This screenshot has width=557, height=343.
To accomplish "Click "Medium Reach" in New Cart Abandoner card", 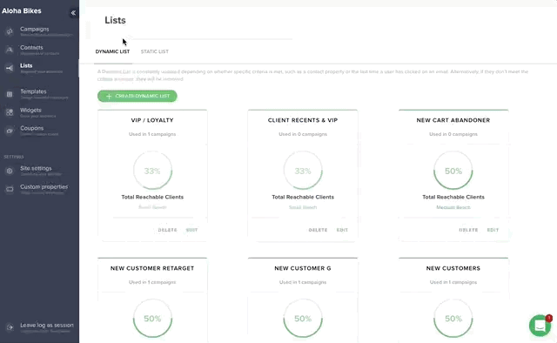I will [x=453, y=207].
